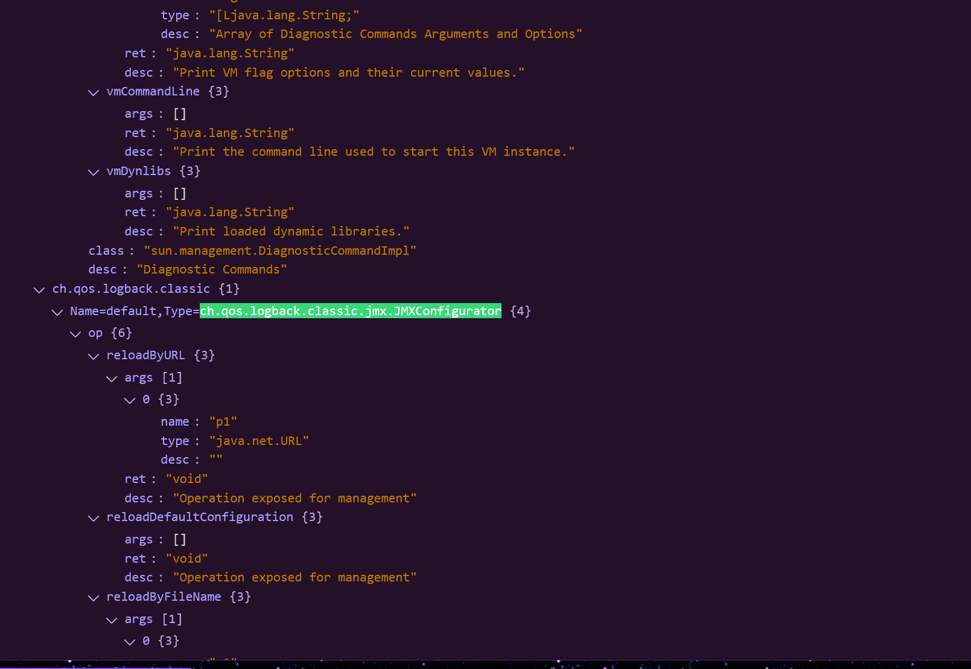This screenshot has width=971, height=669.
Task: Collapse the op {6} node chevron
Action: (75, 334)
